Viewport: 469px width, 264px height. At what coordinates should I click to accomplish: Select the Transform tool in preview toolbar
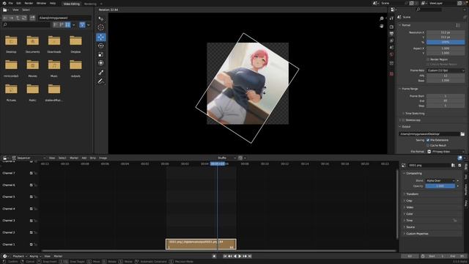pos(101,63)
